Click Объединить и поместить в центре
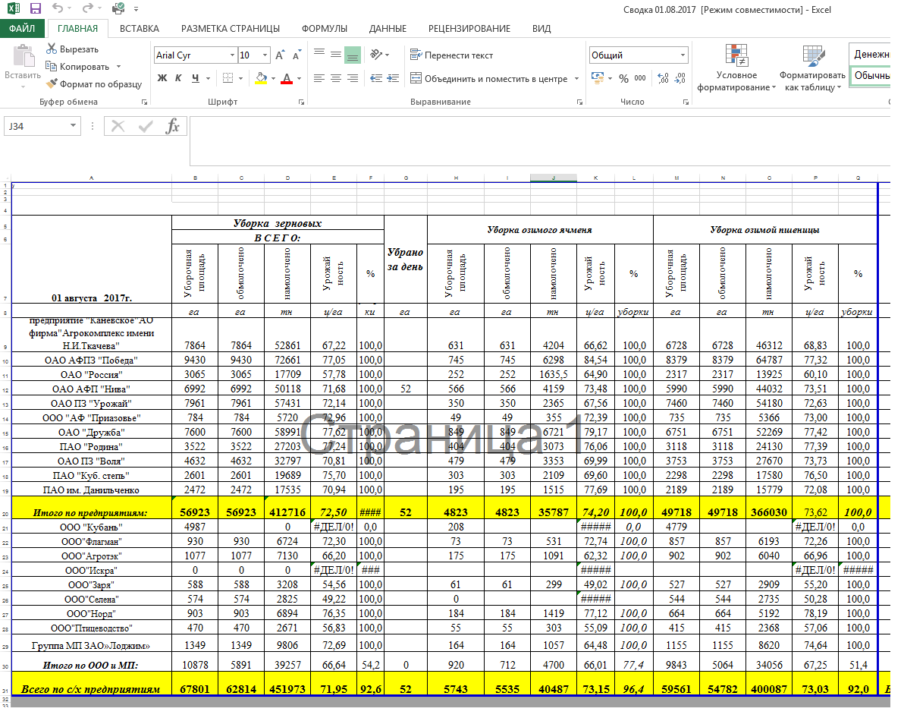Screen dimensions: 904x721 (x=489, y=78)
